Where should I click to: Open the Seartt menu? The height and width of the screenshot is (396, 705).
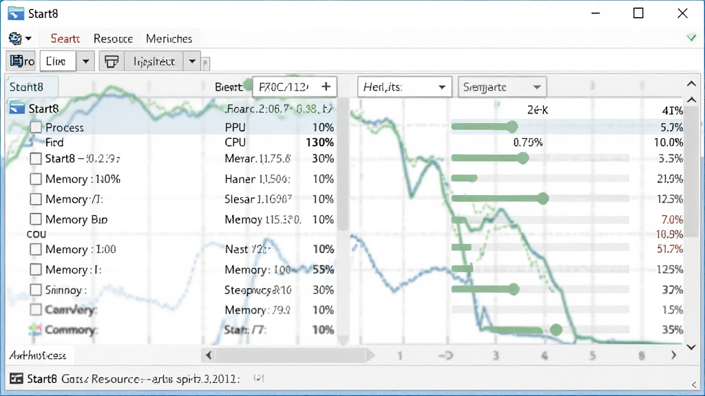coord(65,38)
